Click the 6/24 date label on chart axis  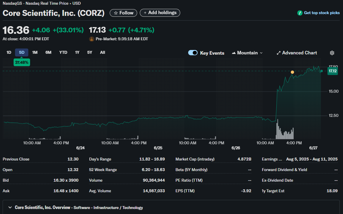(80, 148)
